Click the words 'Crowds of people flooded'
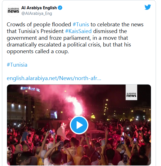 [x=39, y=25]
